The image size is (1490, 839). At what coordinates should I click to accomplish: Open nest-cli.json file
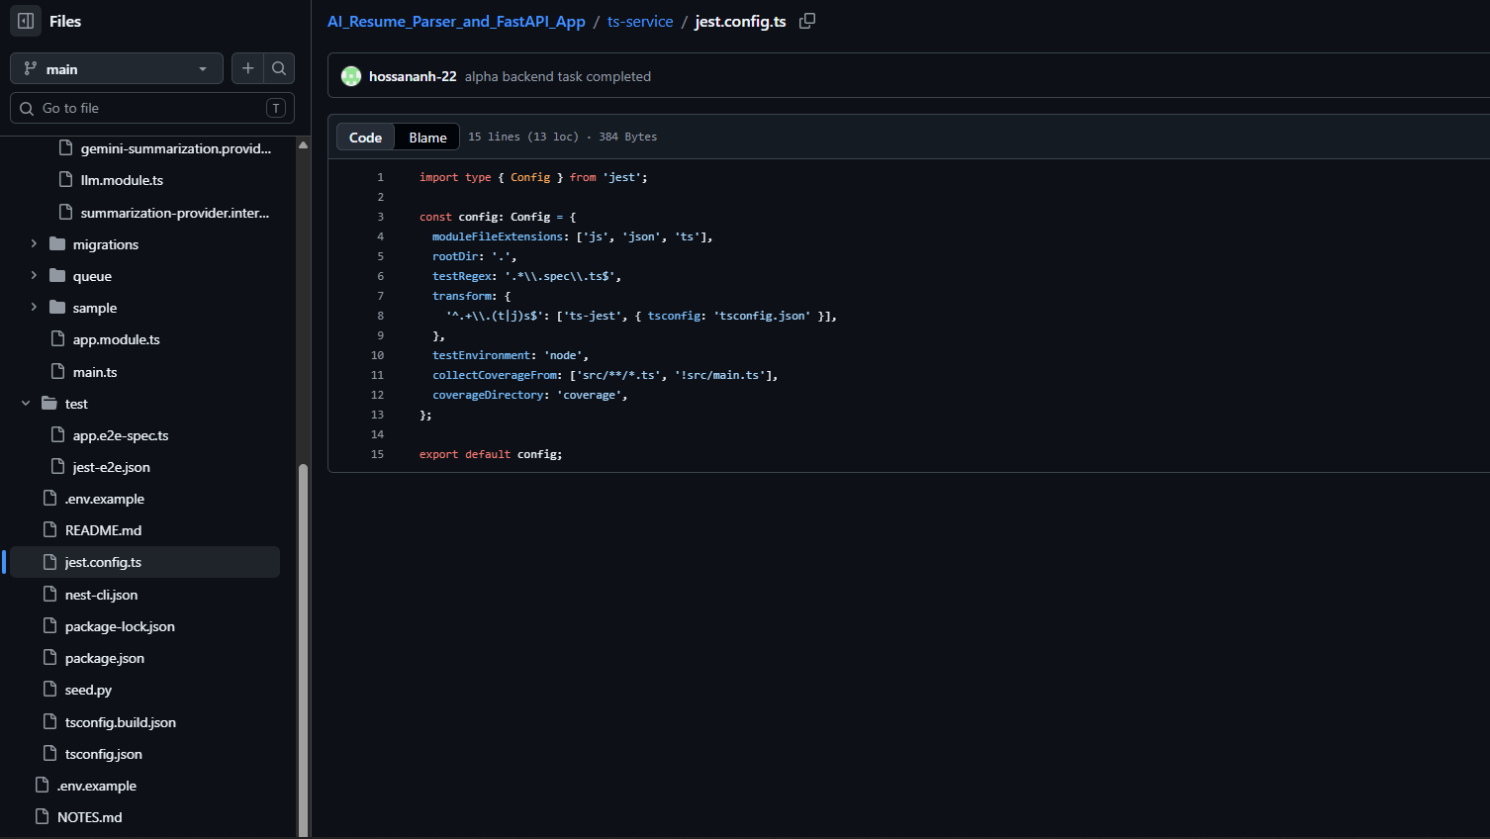101,595
